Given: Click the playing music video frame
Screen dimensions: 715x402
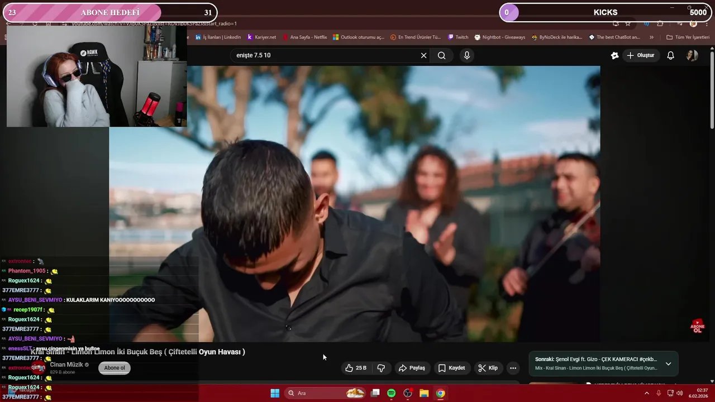Looking at the screenshot, I should 355,204.
